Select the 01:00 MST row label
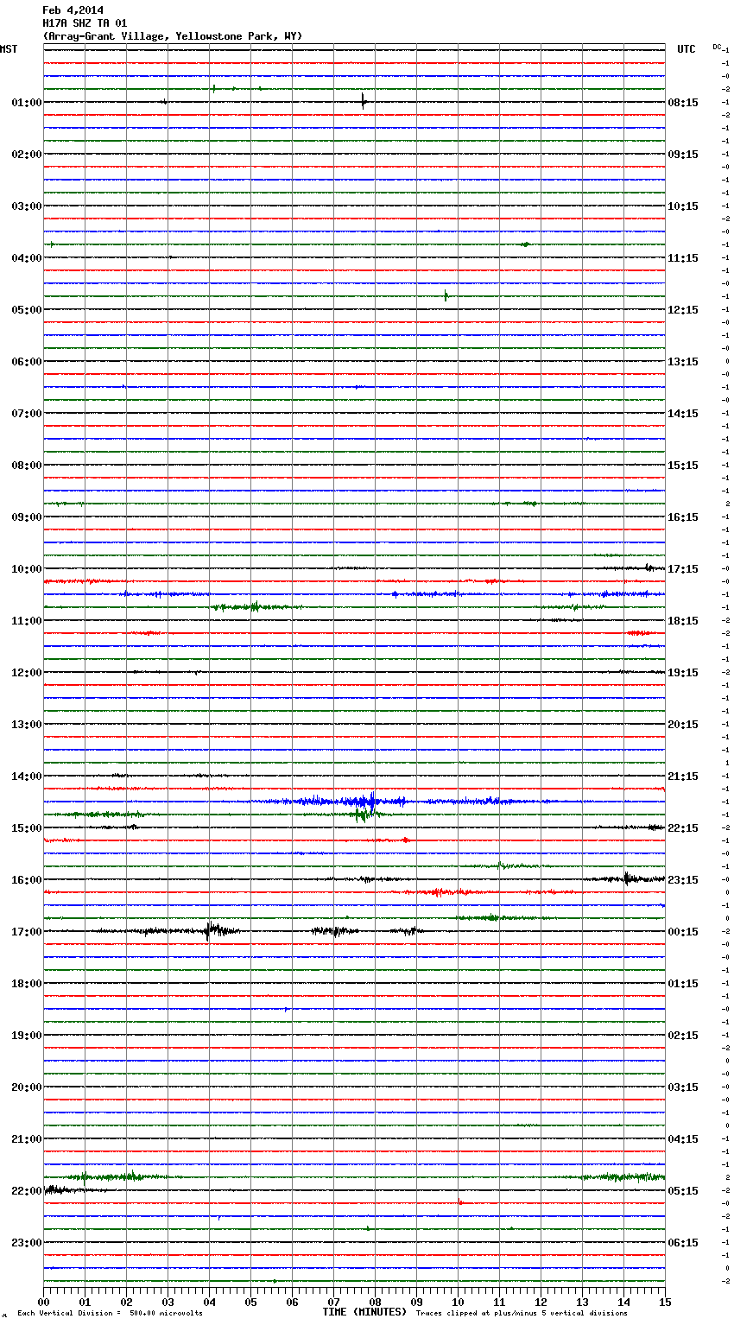Screen dimensions: 734x1325 pyautogui.click(x=26, y=103)
